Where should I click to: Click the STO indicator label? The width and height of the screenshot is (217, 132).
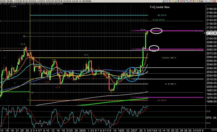tap(209, 118)
